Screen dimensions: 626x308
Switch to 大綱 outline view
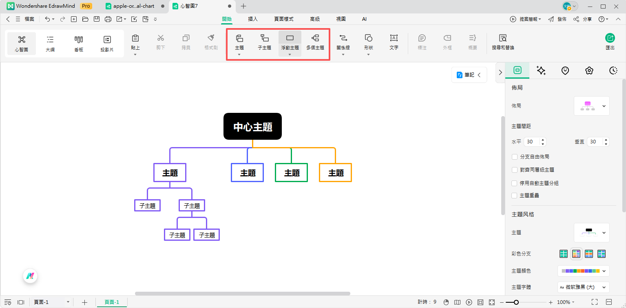pyautogui.click(x=50, y=43)
